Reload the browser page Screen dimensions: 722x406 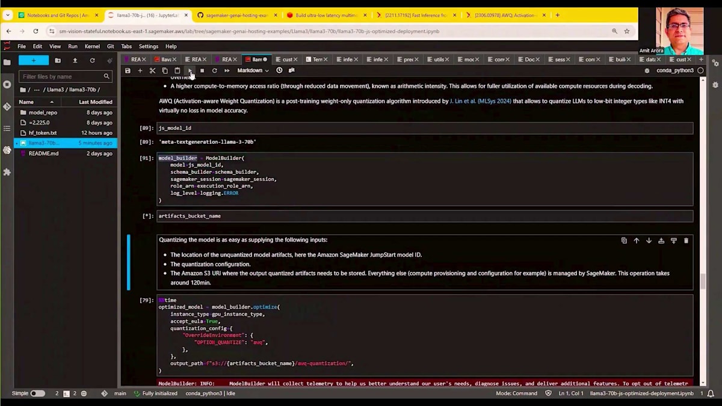(36, 31)
